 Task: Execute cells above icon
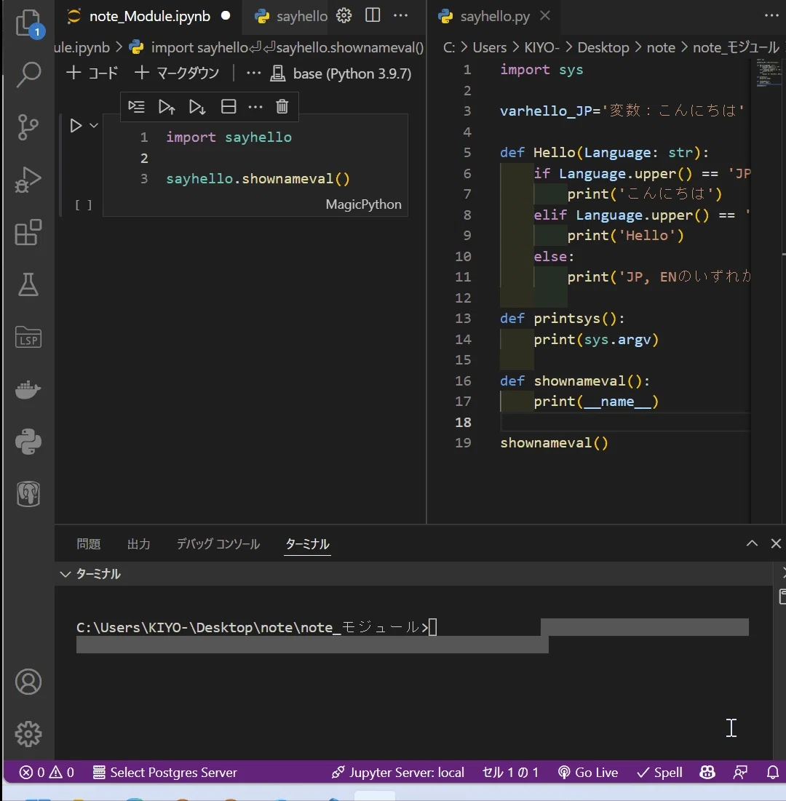click(167, 107)
